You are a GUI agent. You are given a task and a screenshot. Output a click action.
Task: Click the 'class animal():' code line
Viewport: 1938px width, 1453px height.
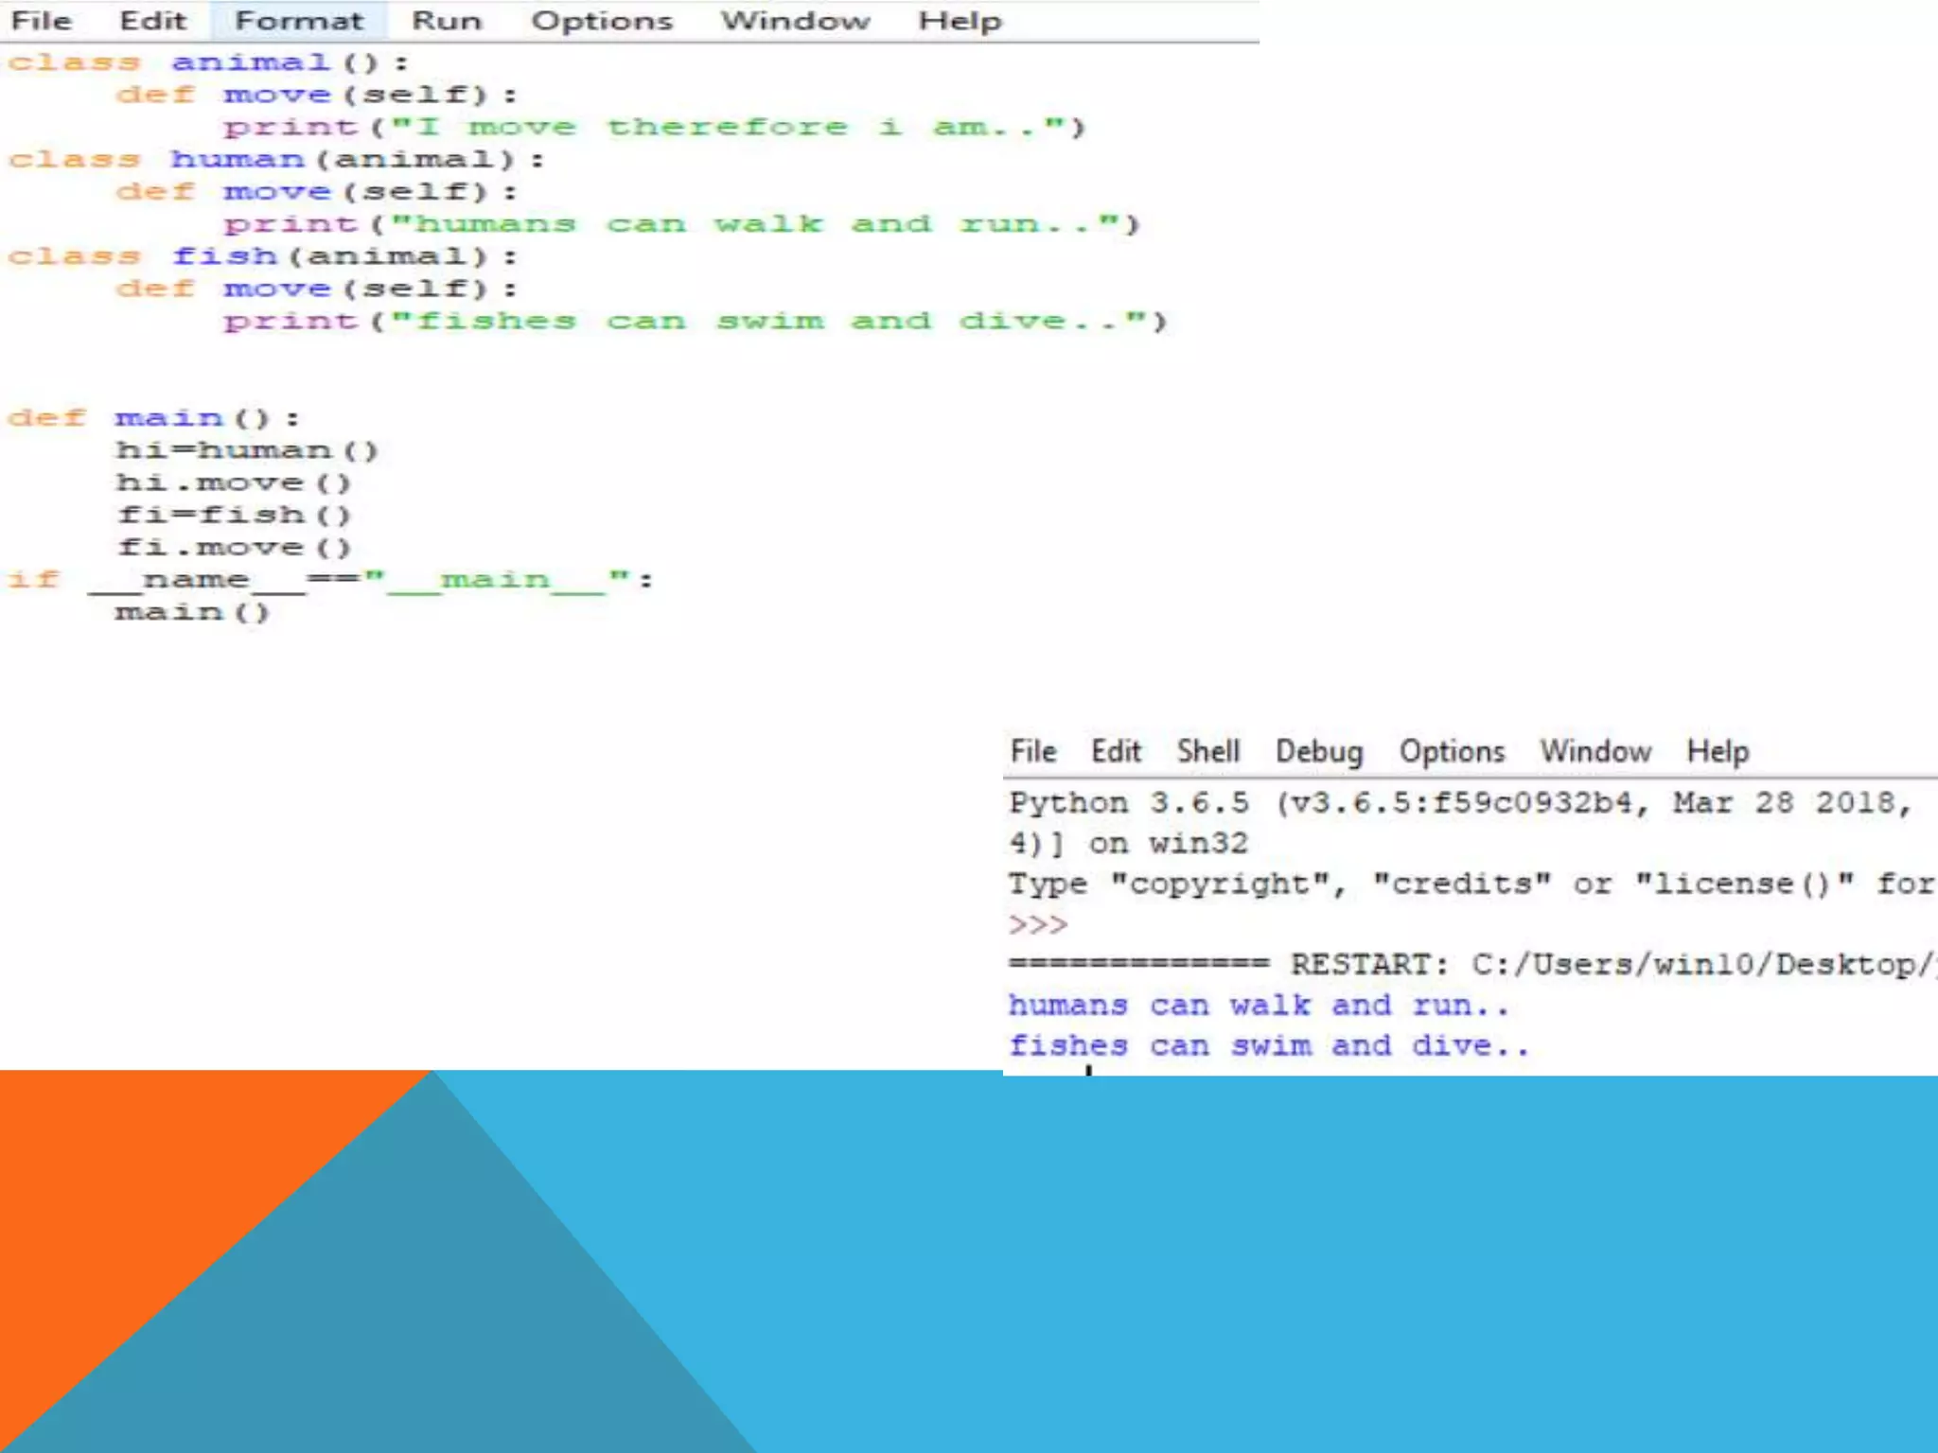(208, 62)
